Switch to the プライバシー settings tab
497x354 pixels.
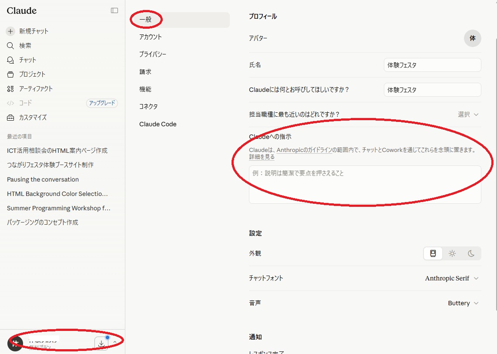(x=153, y=54)
